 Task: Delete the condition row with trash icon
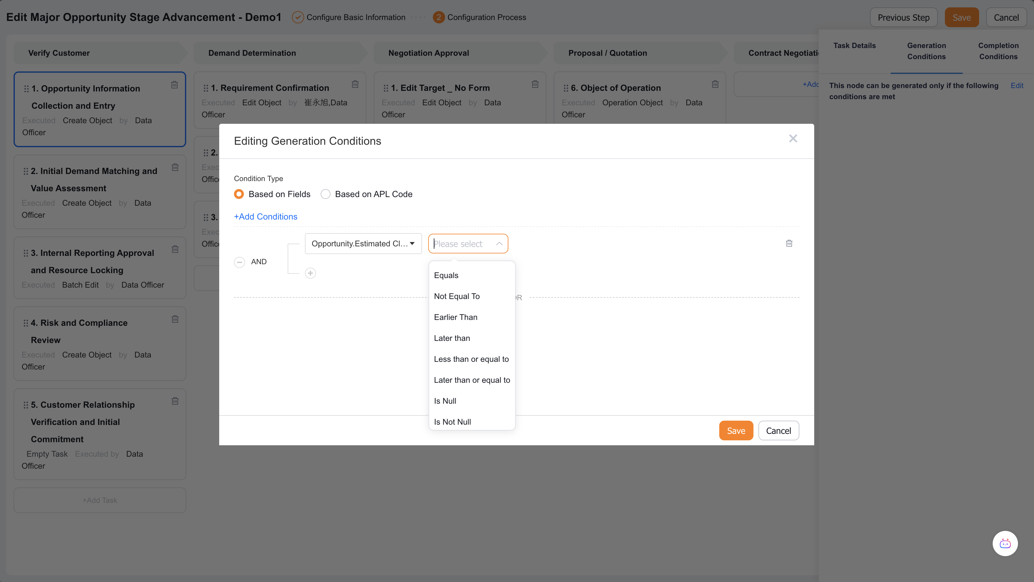[x=789, y=243]
